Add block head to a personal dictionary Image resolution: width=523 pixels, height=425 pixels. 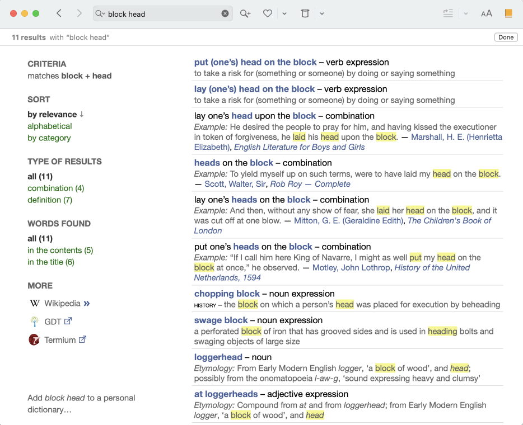point(81,404)
